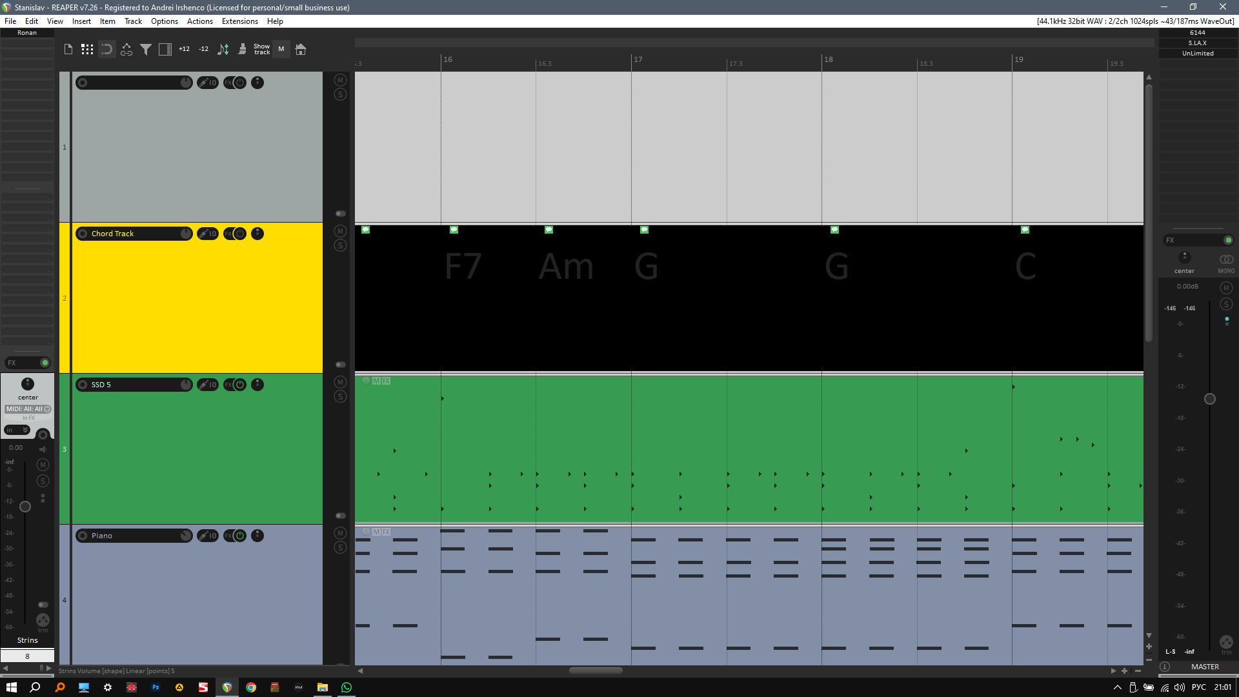The height and width of the screenshot is (697, 1239).
Task: Bypass FX power on Piano track
Action: (x=240, y=536)
